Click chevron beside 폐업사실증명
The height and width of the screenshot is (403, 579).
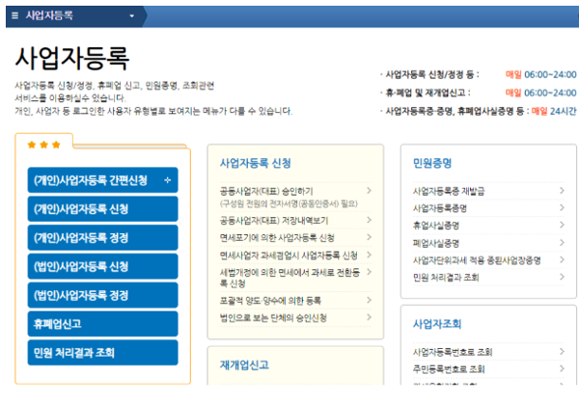tap(562, 242)
